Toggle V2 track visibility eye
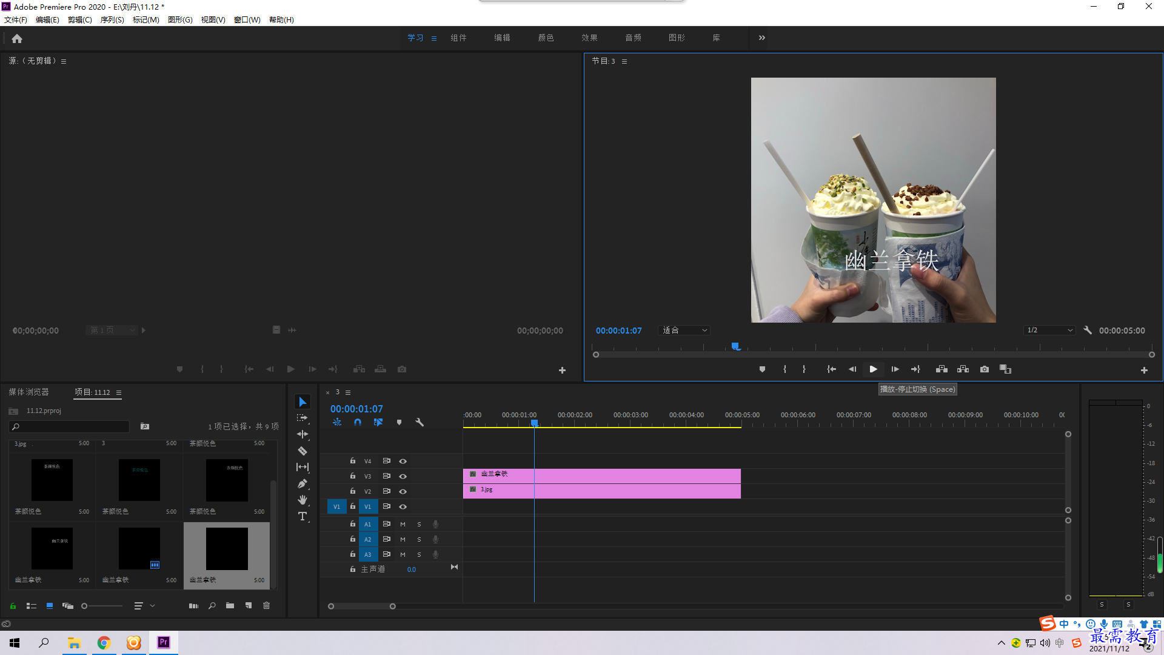1164x655 pixels. (x=403, y=491)
